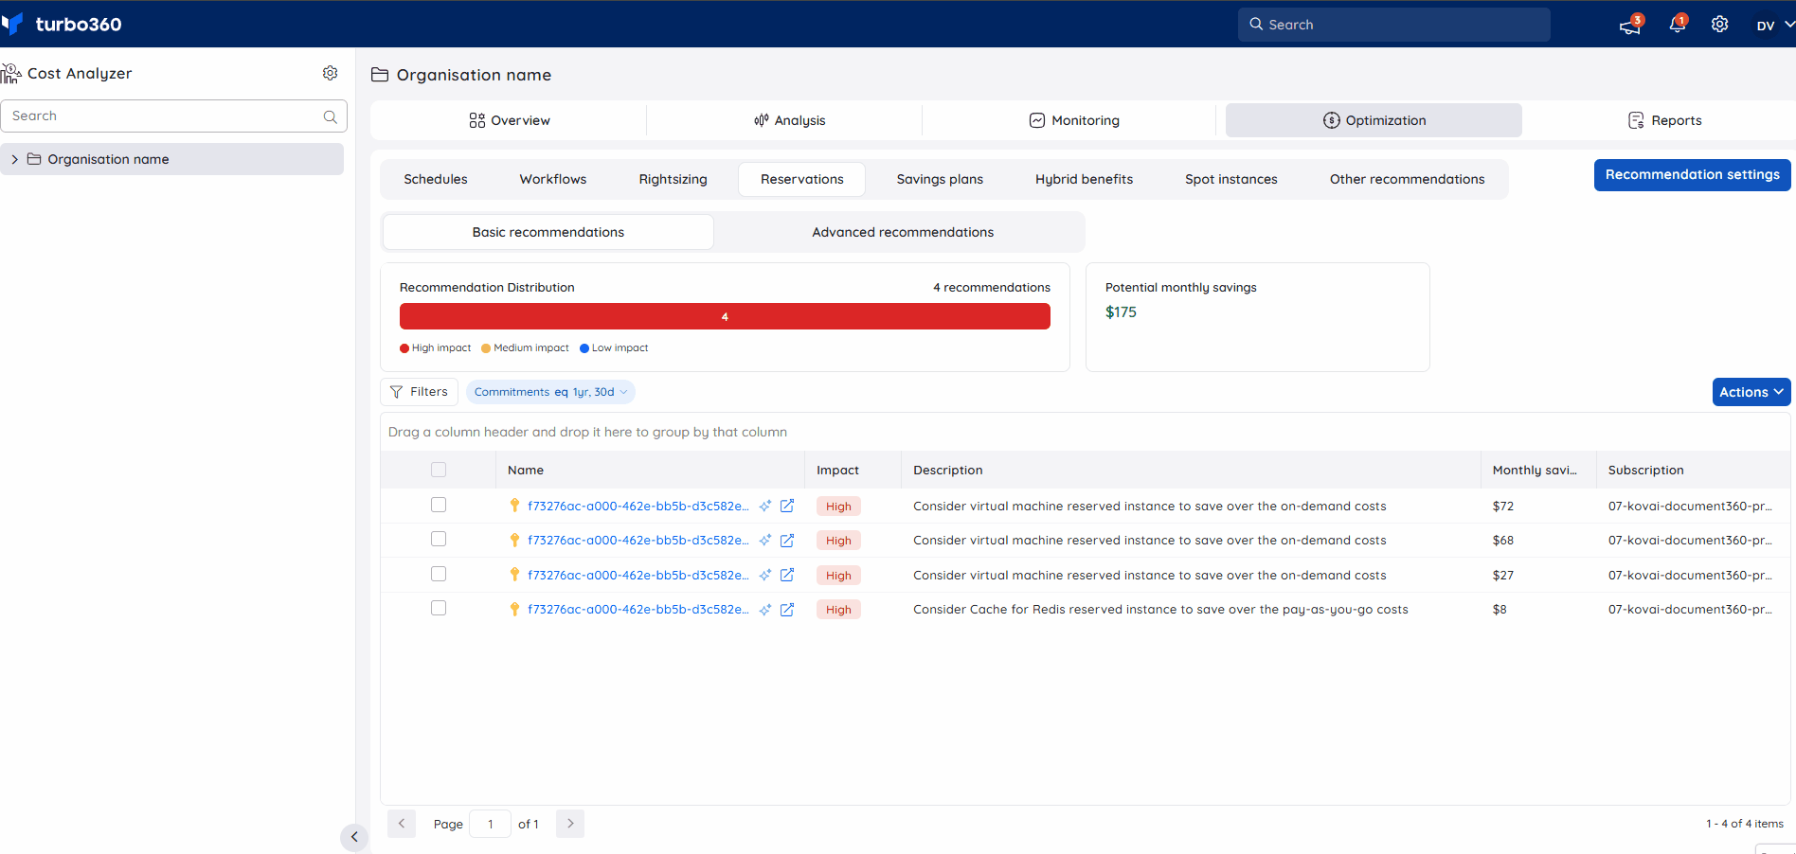This screenshot has width=1796, height=854.
Task: Open the Spot instances sub-tab
Action: click(1230, 179)
